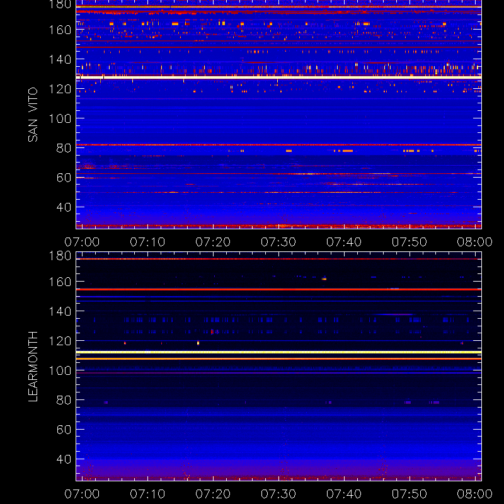Choose the 120 frequency label on Learmonth axis
The image size is (504, 504).
point(60,341)
